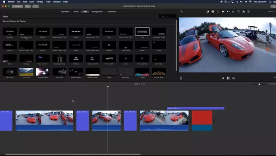The width and height of the screenshot is (276, 156).
Task: Select the Focus title thumbnail
Action: pyautogui.click(x=109, y=32)
